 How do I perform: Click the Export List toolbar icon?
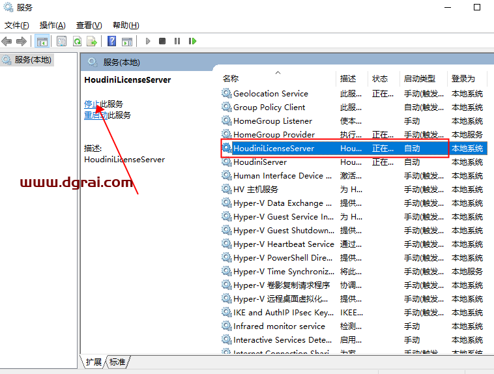92,41
